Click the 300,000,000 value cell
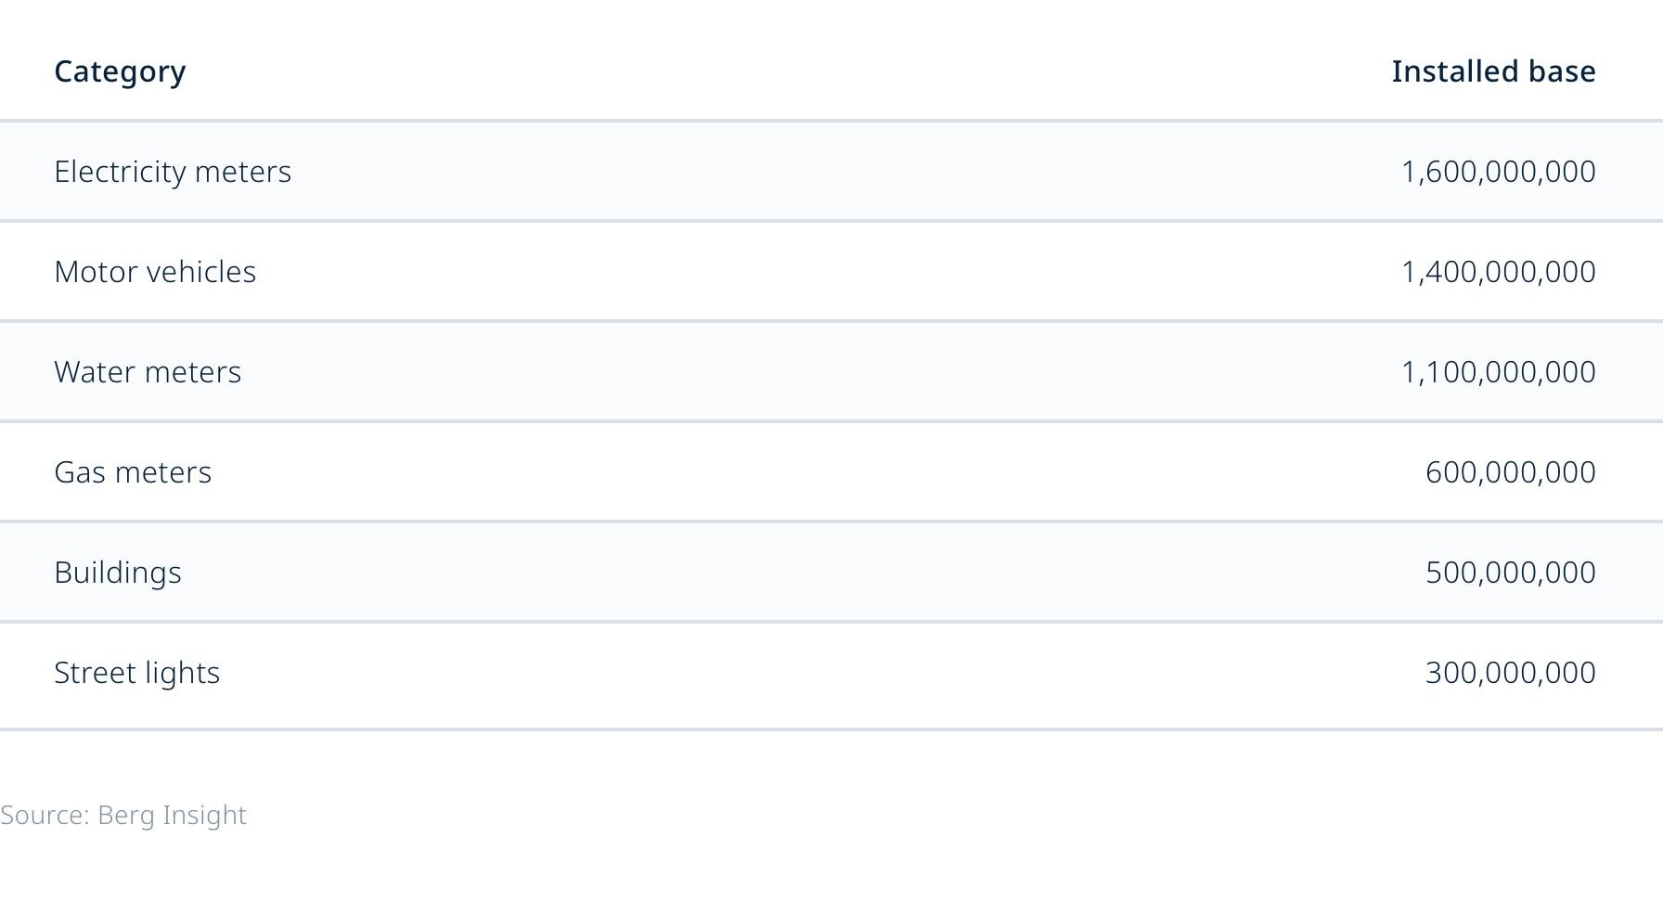The width and height of the screenshot is (1663, 902). (1510, 673)
